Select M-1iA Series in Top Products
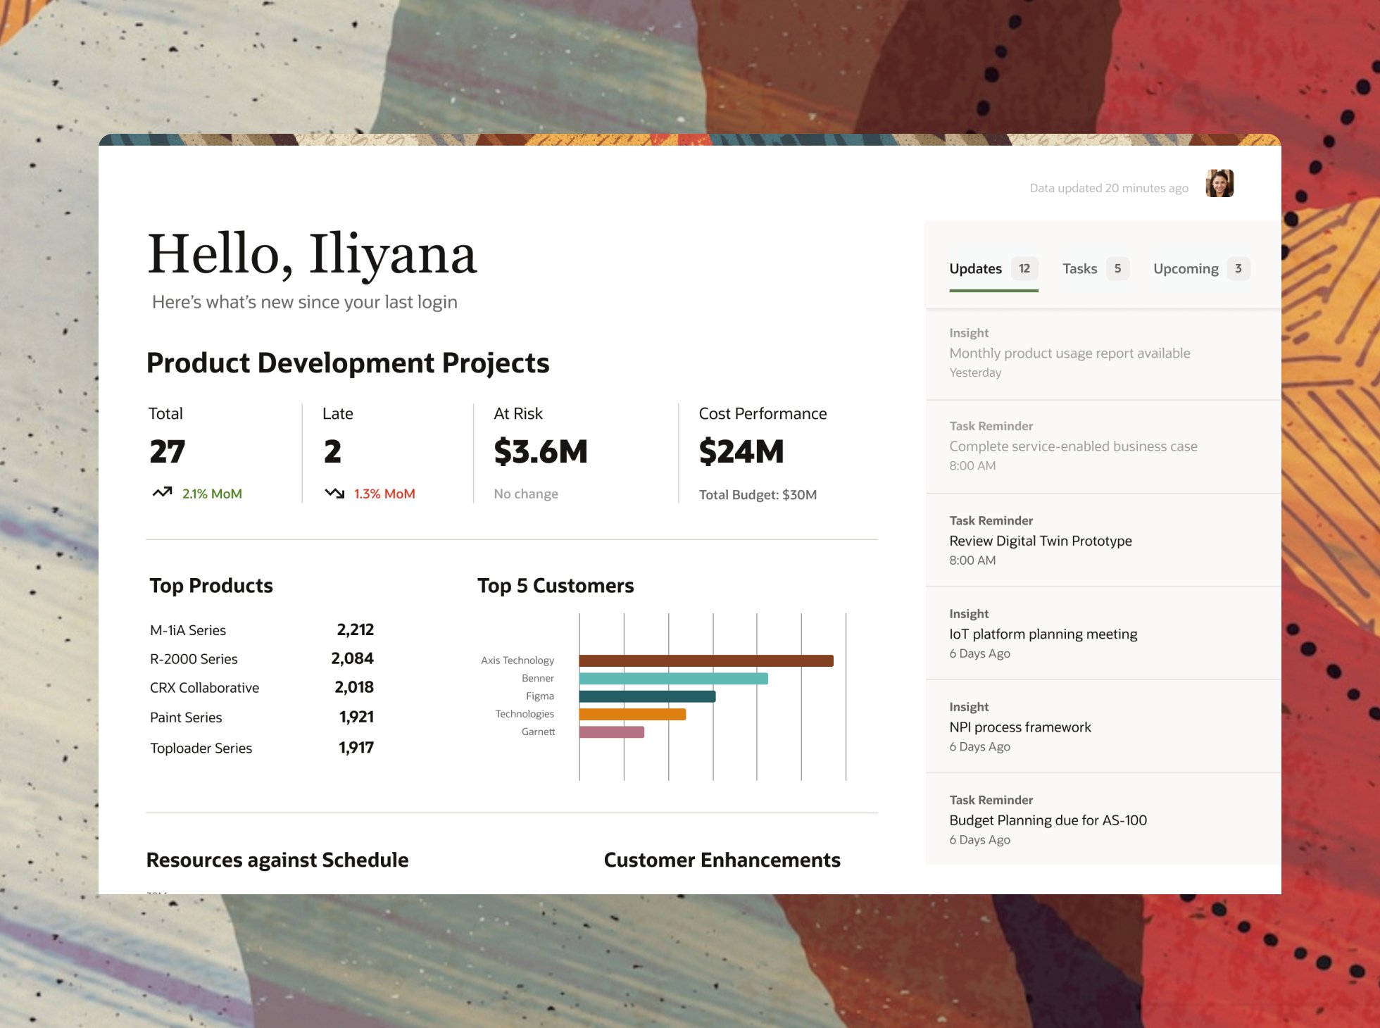The height and width of the screenshot is (1028, 1380). click(188, 630)
